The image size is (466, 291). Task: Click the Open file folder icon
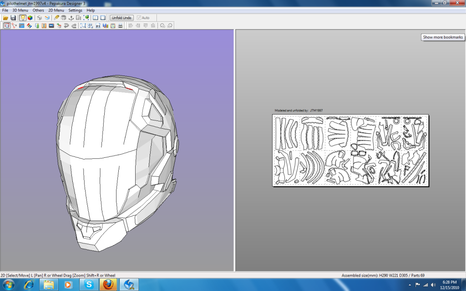pos(5,18)
